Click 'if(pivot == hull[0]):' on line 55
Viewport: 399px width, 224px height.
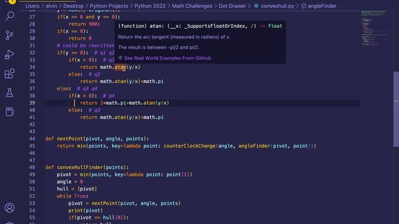click(x=99, y=217)
